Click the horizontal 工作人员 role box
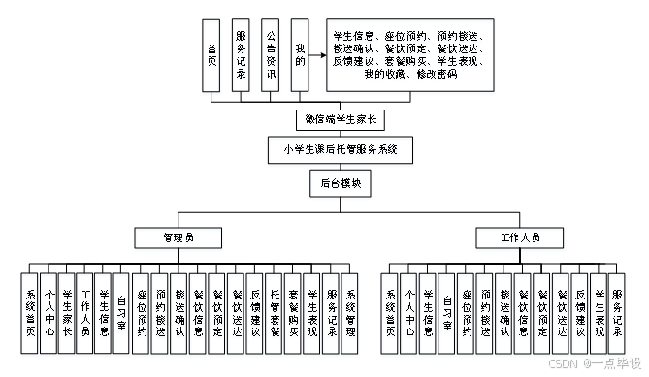The image size is (649, 377). click(x=519, y=237)
